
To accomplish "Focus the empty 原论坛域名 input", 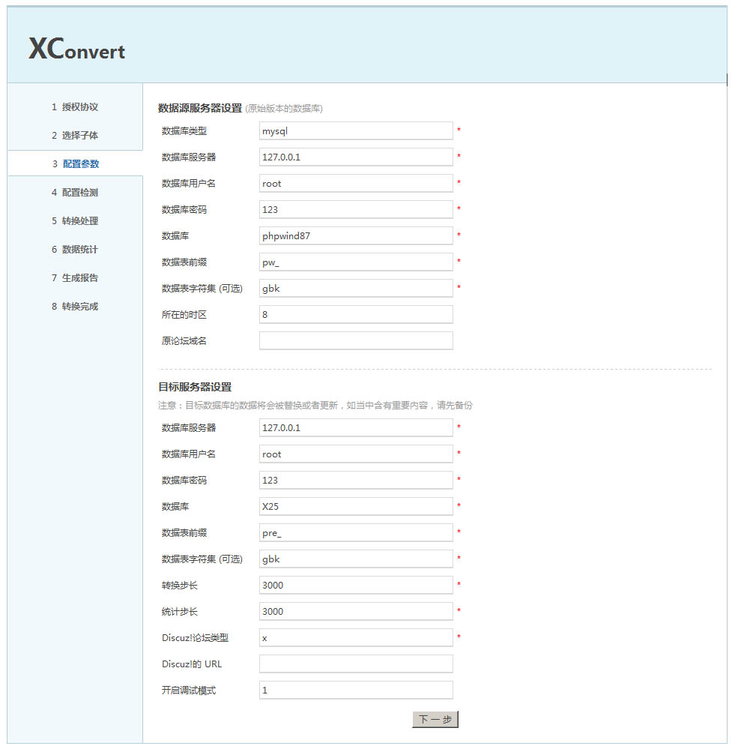I will point(356,341).
